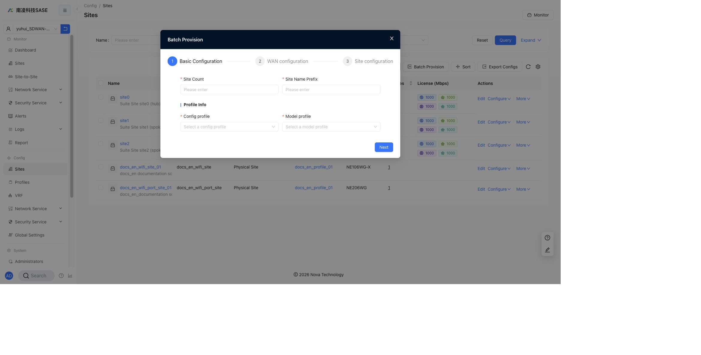Click the AD user avatar
The height and width of the screenshot is (355, 701).
click(9, 276)
